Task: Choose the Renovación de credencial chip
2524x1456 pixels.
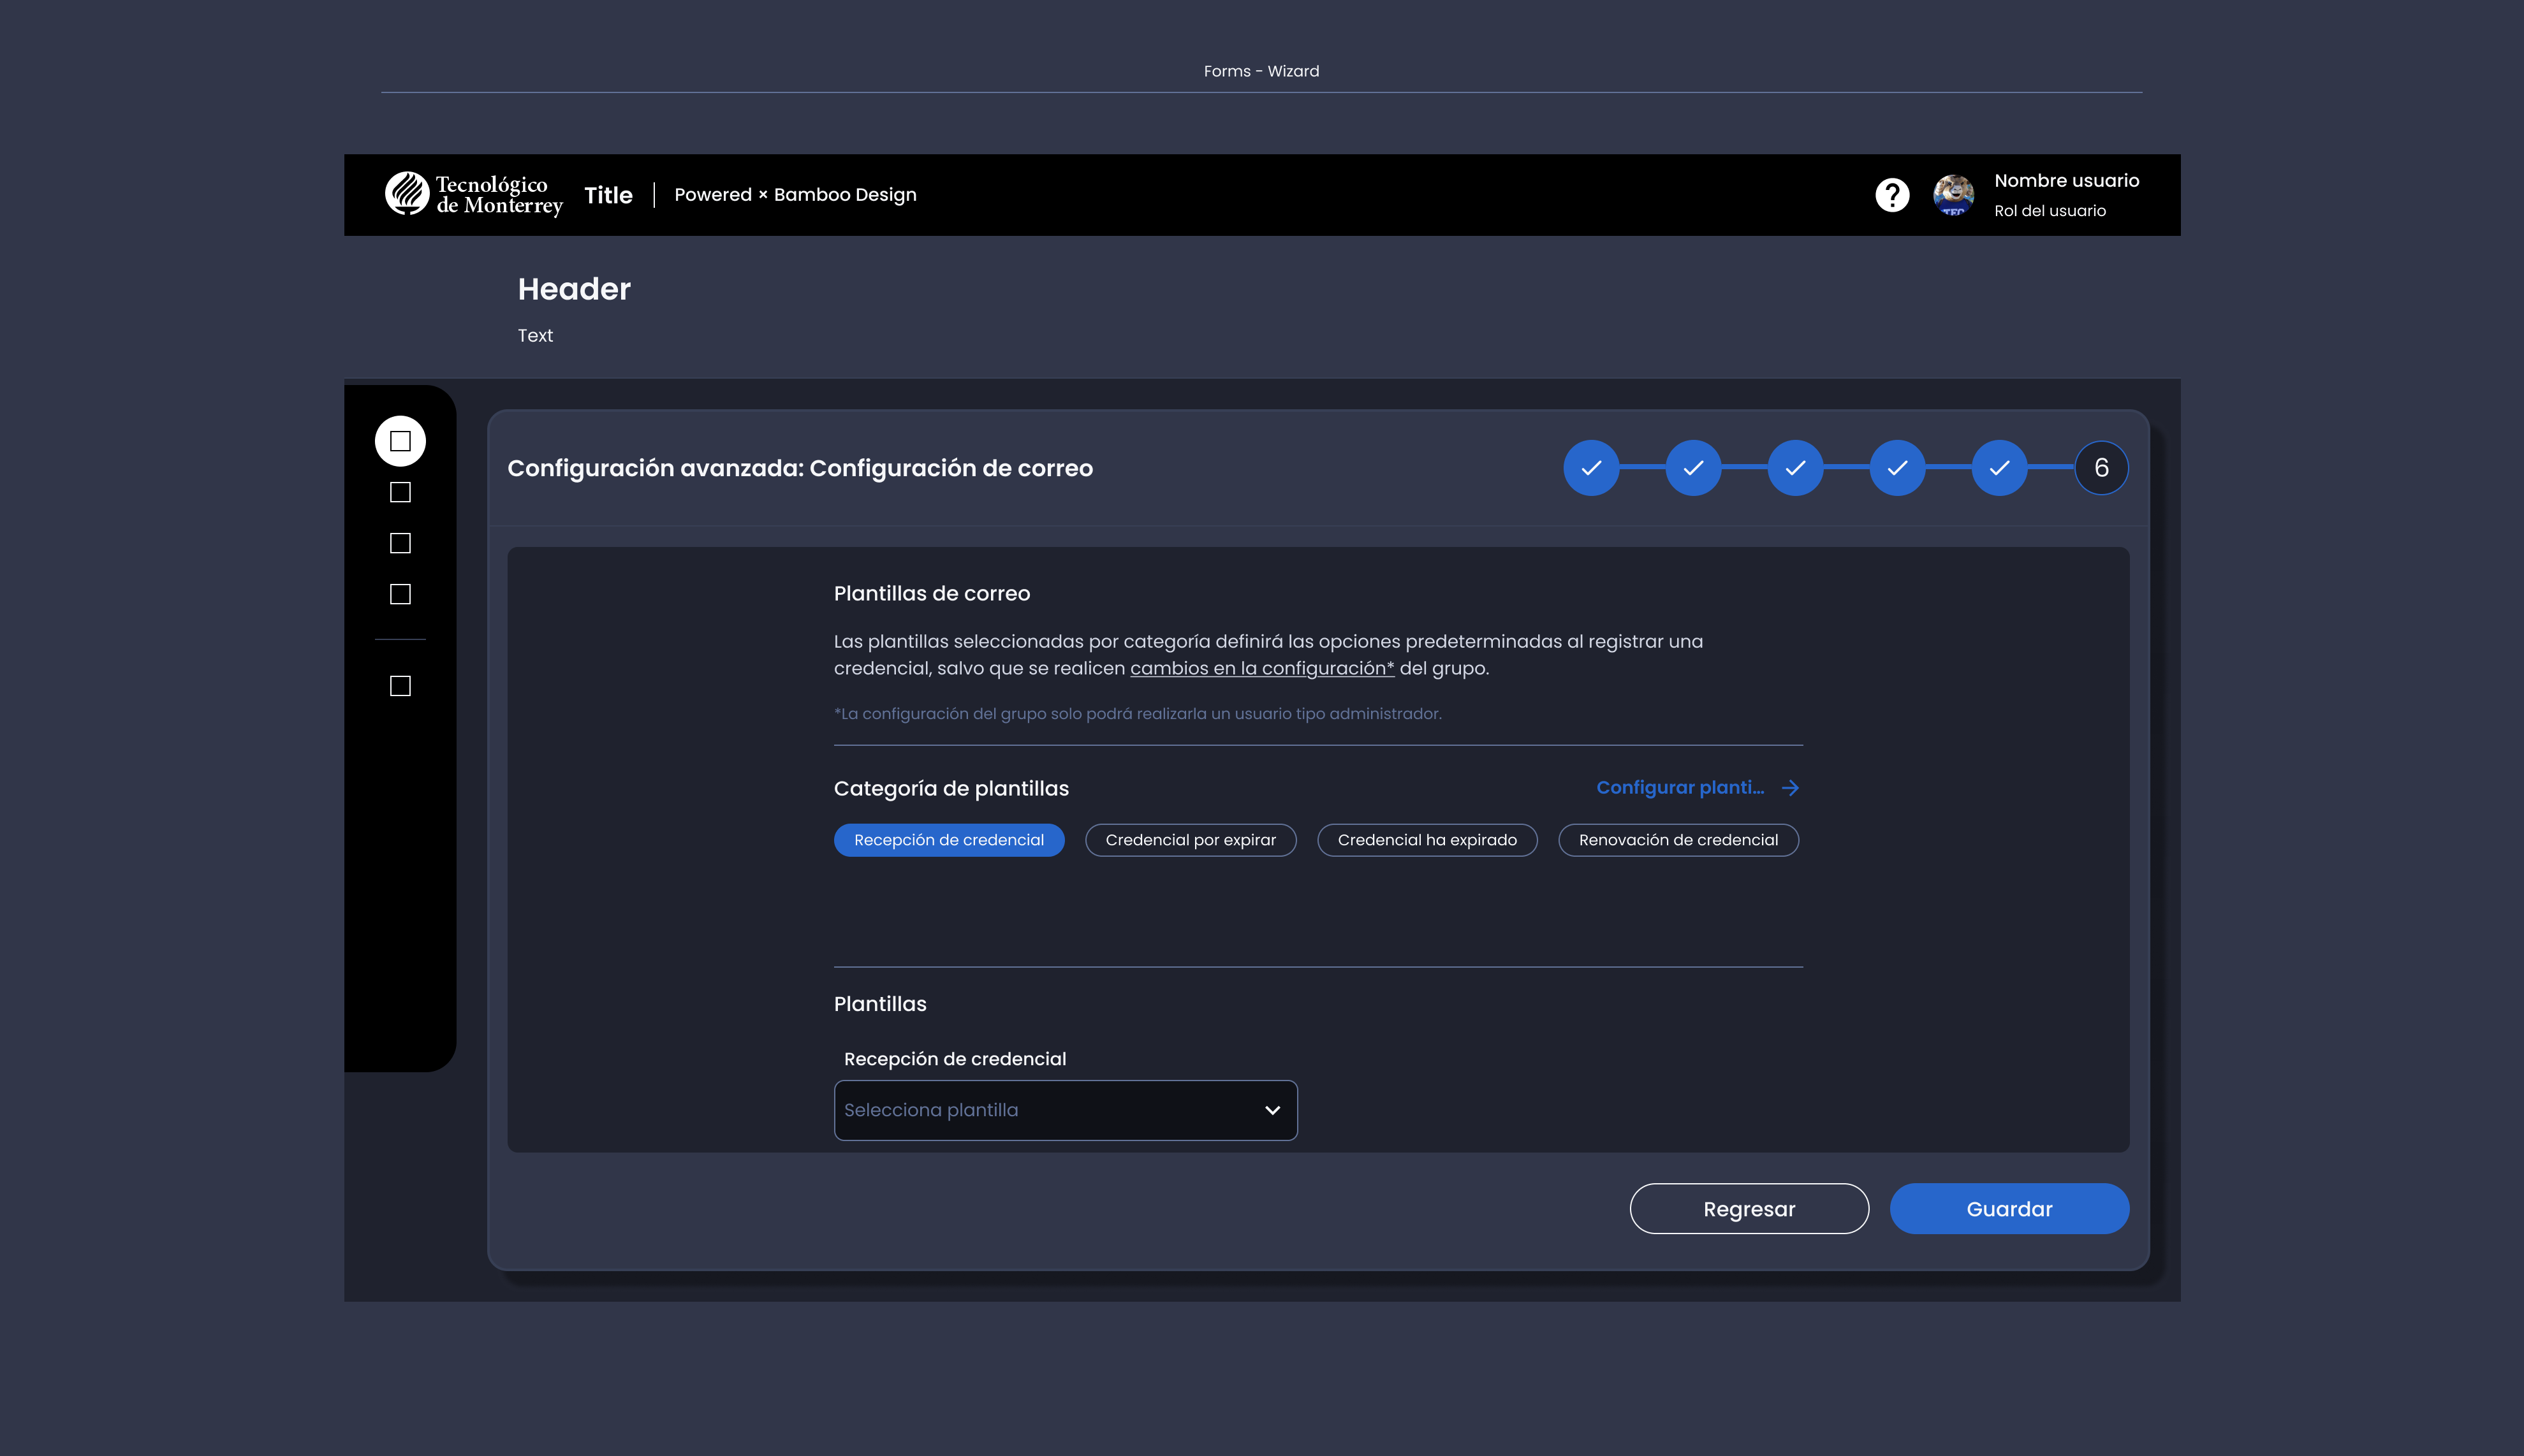Action: point(1677,840)
